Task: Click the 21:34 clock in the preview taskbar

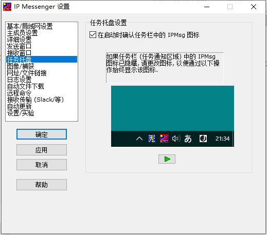Action: coord(222,139)
